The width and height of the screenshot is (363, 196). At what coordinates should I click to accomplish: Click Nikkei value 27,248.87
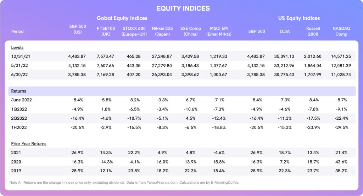(x=162, y=56)
